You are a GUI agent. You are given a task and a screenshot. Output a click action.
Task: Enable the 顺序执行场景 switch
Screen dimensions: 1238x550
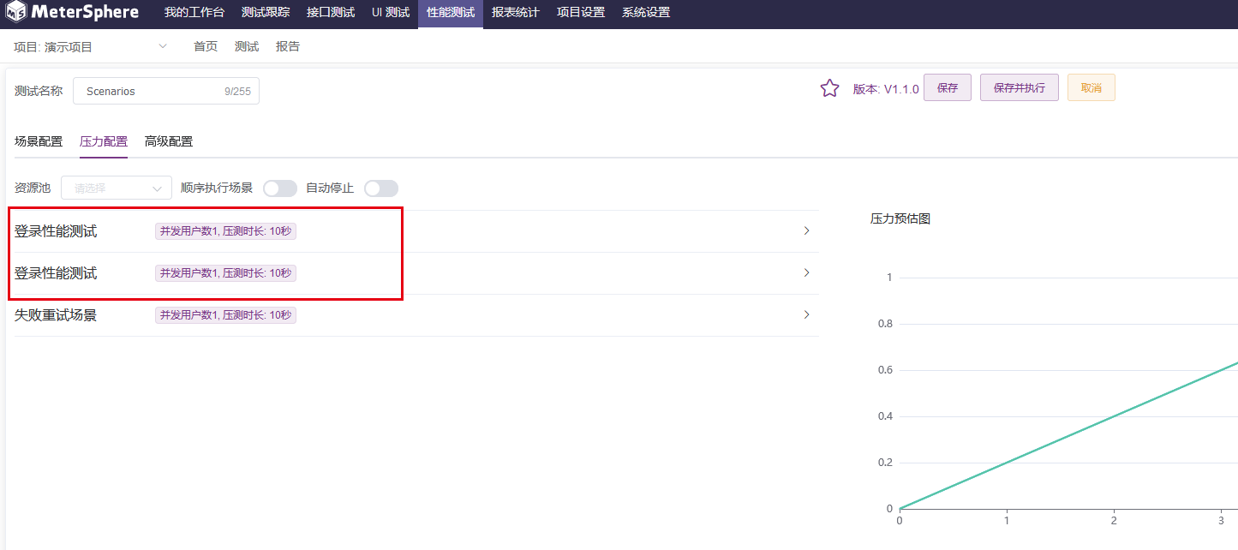280,188
